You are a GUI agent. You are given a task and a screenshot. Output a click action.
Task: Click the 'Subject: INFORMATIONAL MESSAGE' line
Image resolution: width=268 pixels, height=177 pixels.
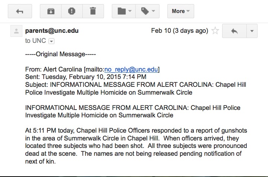pyautogui.click(x=136, y=89)
